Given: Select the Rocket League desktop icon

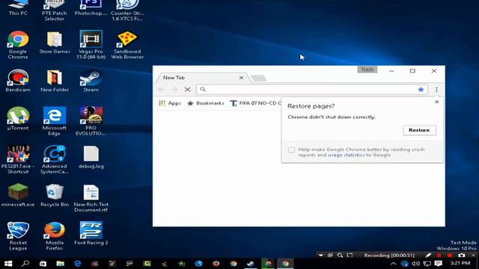Looking at the screenshot, I should point(18,236).
